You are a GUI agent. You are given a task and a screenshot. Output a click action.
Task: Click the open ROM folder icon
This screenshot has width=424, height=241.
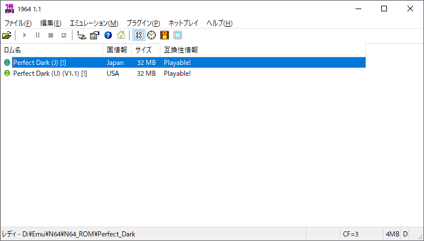coord(7,35)
